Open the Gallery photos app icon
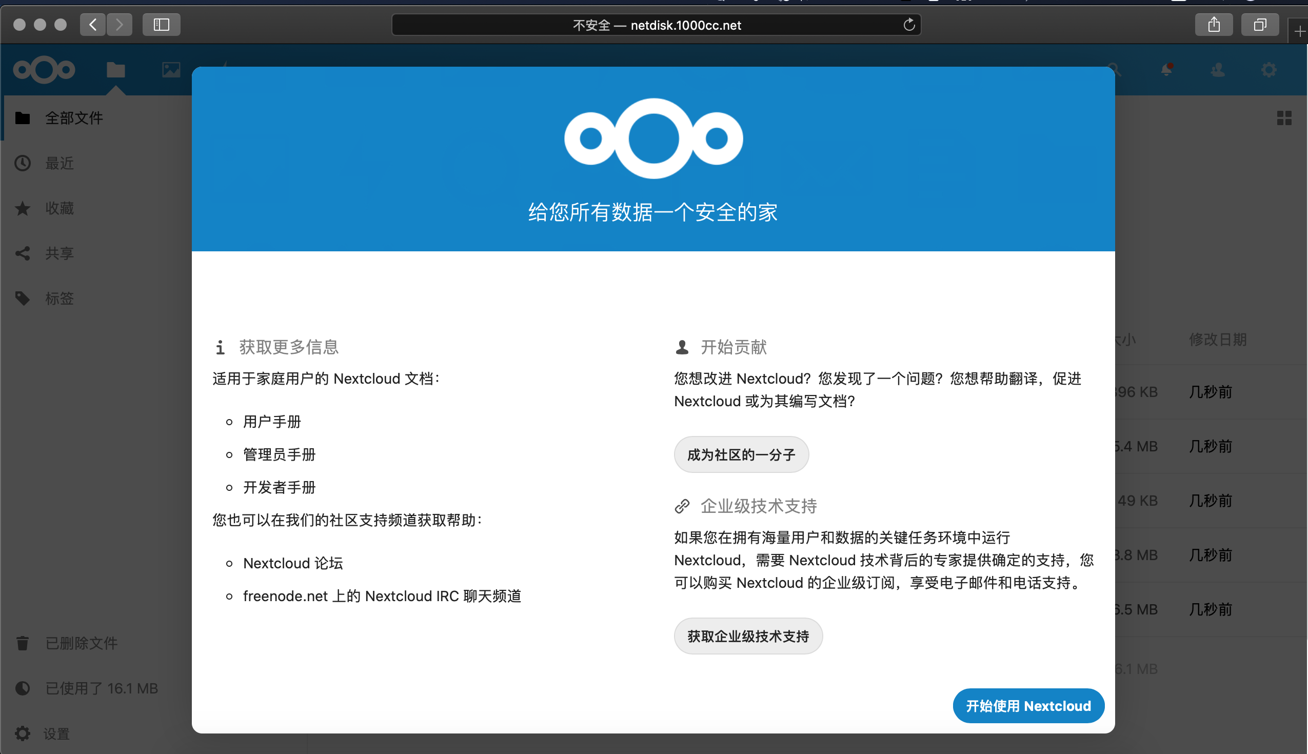The height and width of the screenshot is (754, 1308). tap(171, 69)
